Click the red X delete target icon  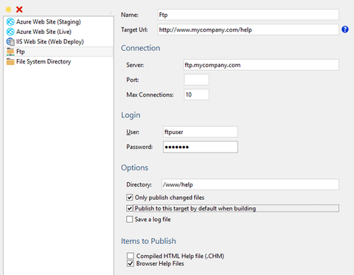pos(19,10)
